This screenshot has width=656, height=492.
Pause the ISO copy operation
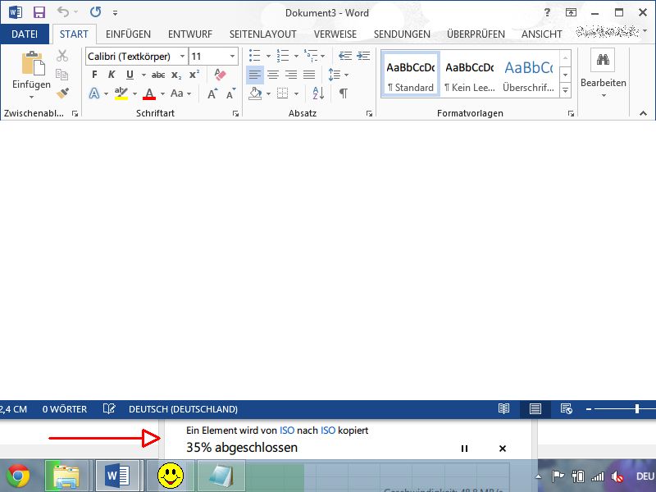(464, 449)
